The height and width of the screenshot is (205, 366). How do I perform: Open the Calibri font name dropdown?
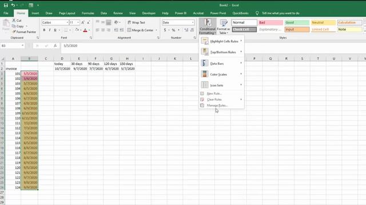point(67,22)
